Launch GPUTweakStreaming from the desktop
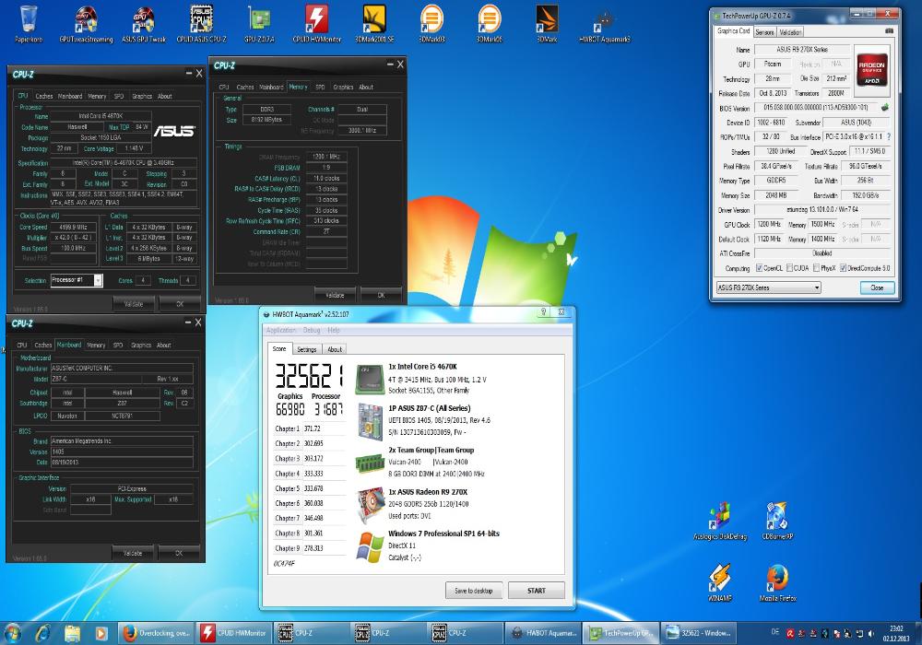The height and width of the screenshot is (645, 922). tap(86, 24)
